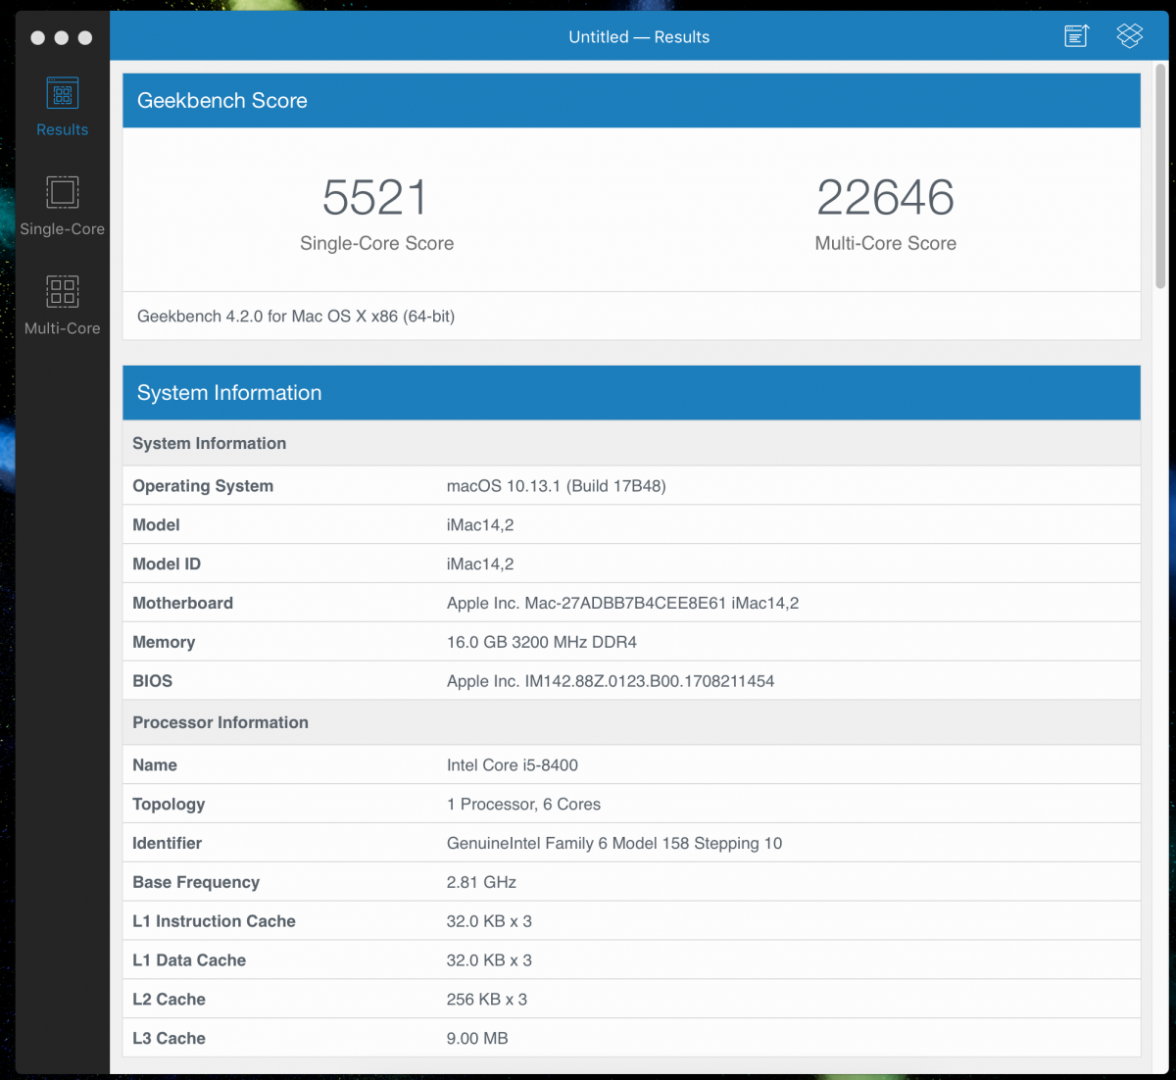The height and width of the screenshot is (1080, 1176).
Task: Select '32.0 KB x 3' in L1 Instruction Cache row
Action: 489,921
